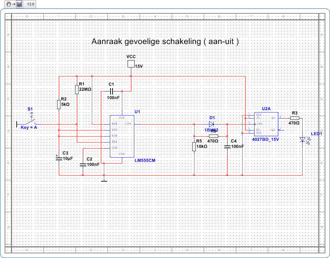Image resolution: width=330 pixels, height=258 pixels.
Task: Click the 'D1' reference label
Action: [x=212, y=118]
